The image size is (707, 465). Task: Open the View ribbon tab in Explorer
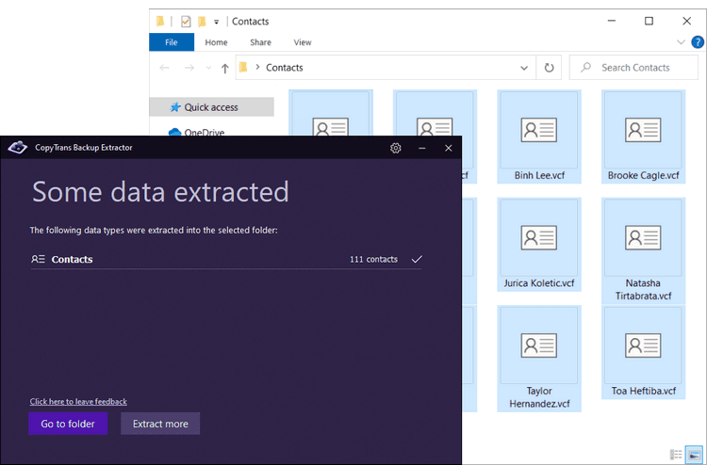(302, 42)
